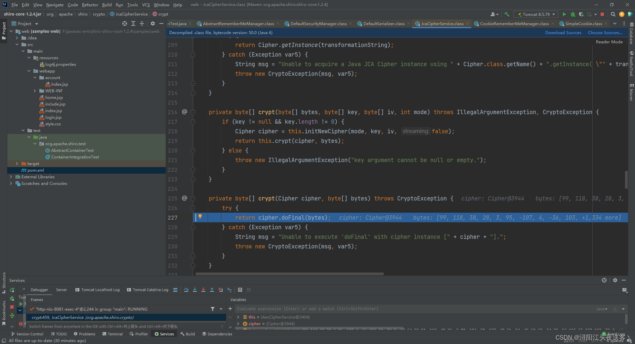
Task: Toggle fold marker on line 216
Action: point(193,112)
